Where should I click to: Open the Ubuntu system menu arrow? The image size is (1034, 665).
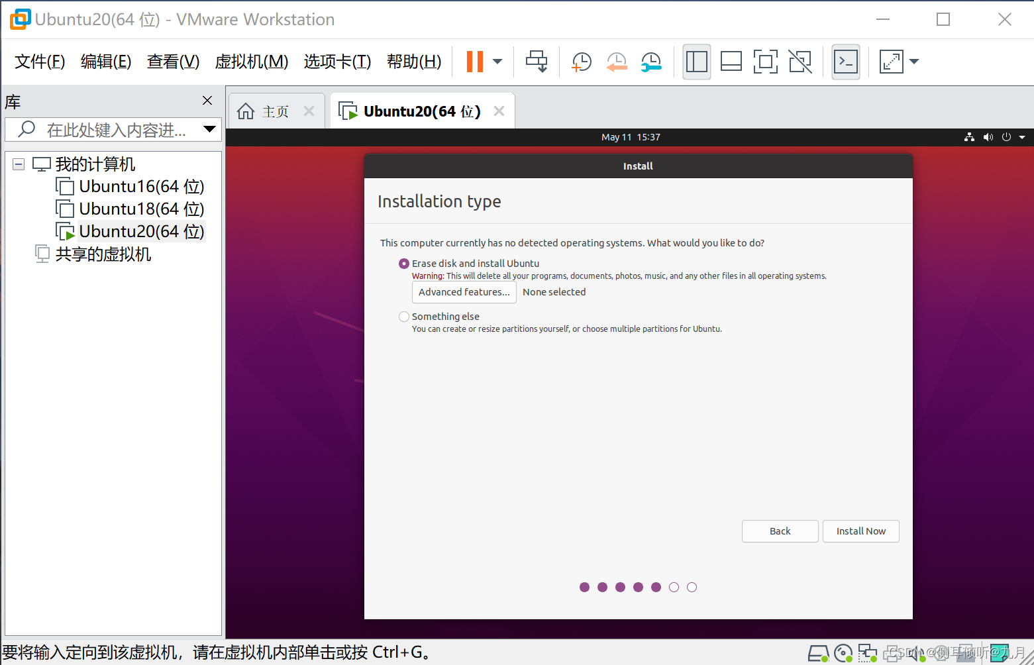pos(1022,137)
